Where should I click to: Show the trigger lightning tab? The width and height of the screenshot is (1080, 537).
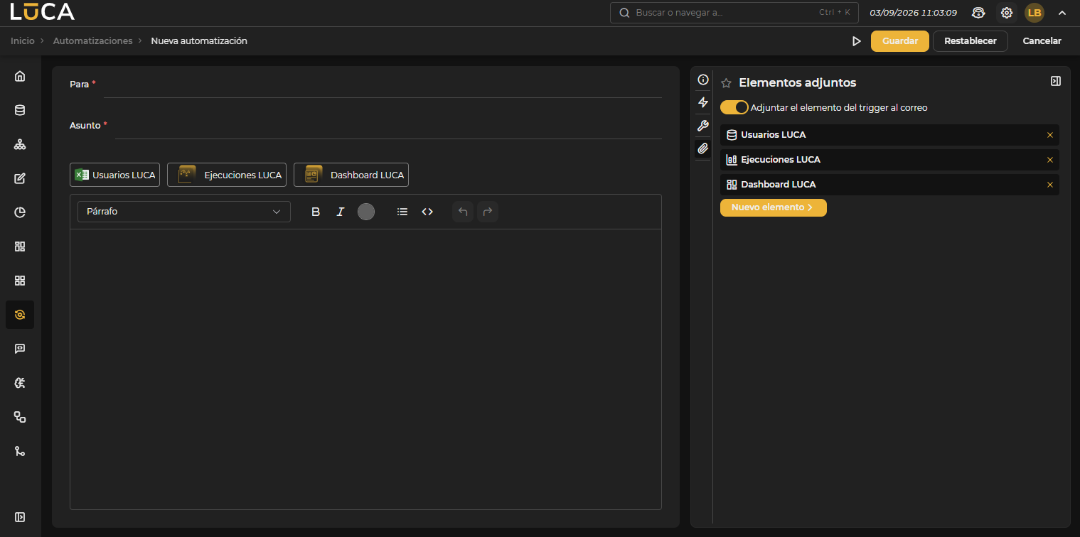tap(703, 102)
